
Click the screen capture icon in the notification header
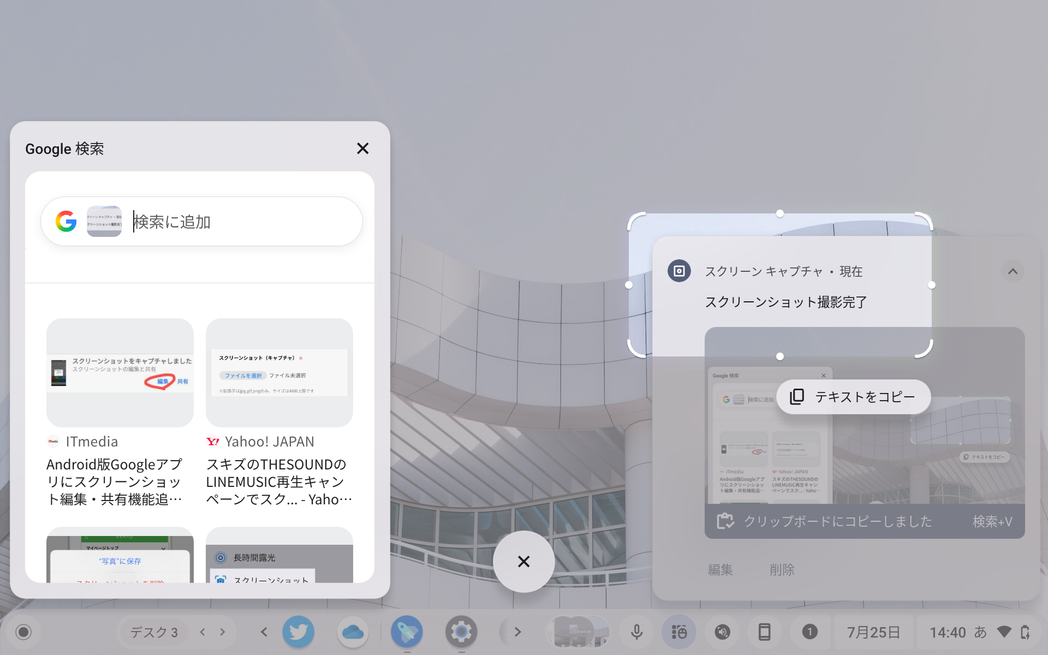[x=678, y=271]
